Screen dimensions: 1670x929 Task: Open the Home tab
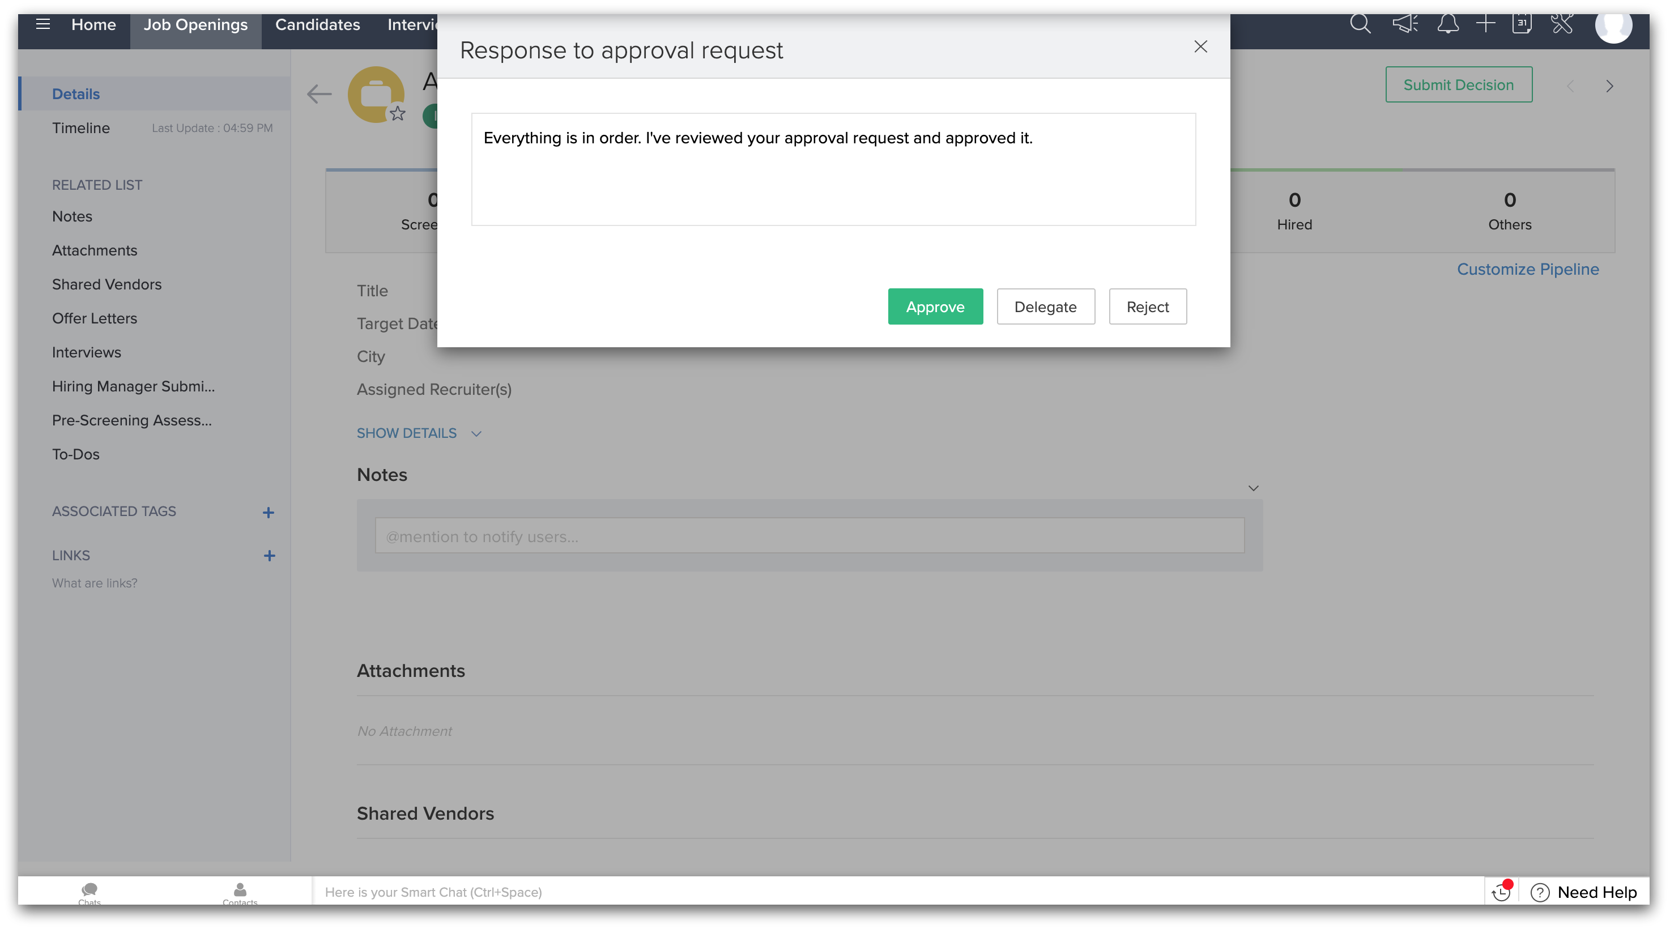[93, 24]
